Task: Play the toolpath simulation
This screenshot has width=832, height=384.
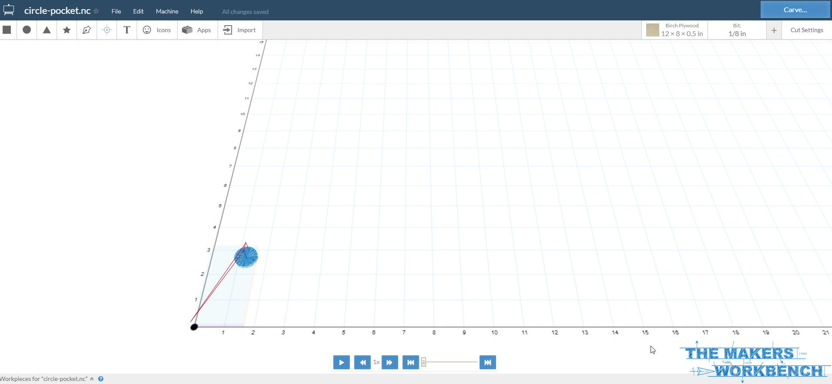Action: point(342,362)
